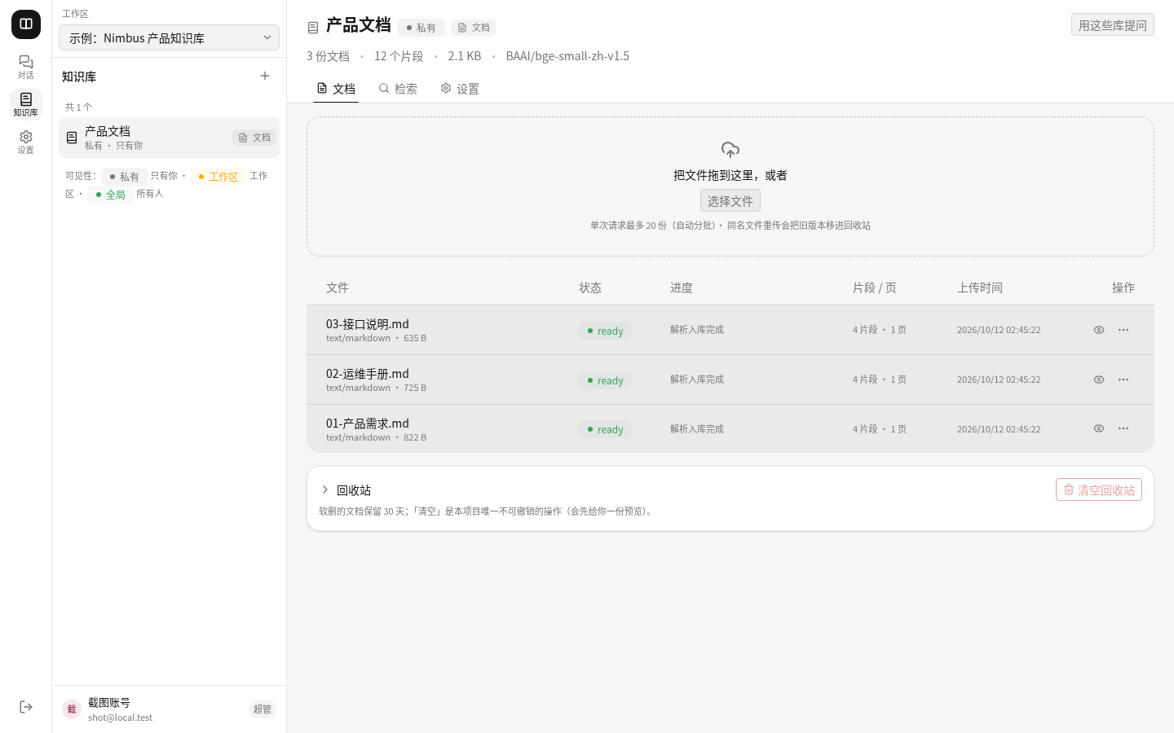Preview 01-产品需求.md with eye icon

pos(1099,428)
